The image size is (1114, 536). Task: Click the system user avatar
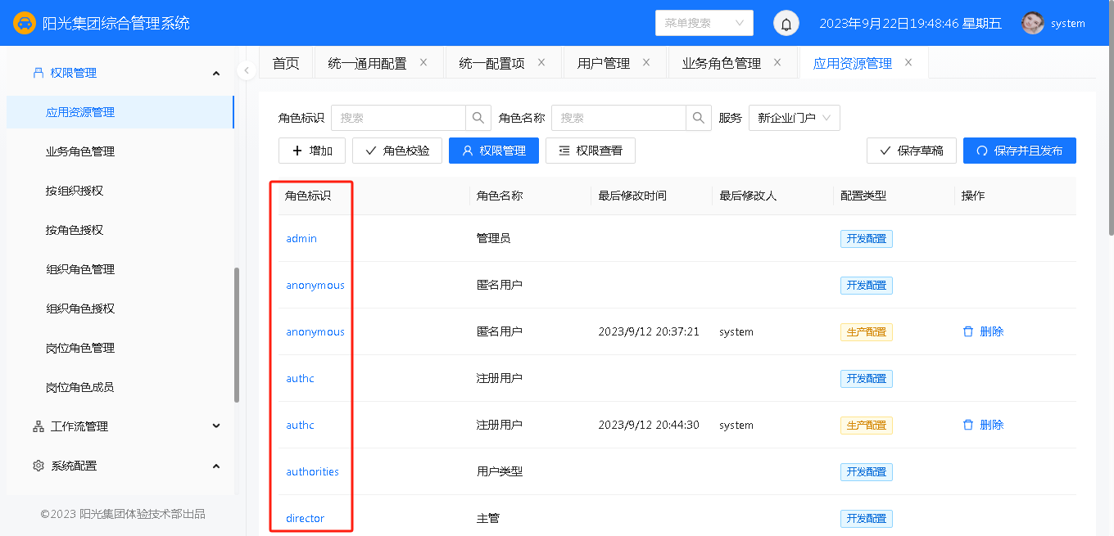1033,23
